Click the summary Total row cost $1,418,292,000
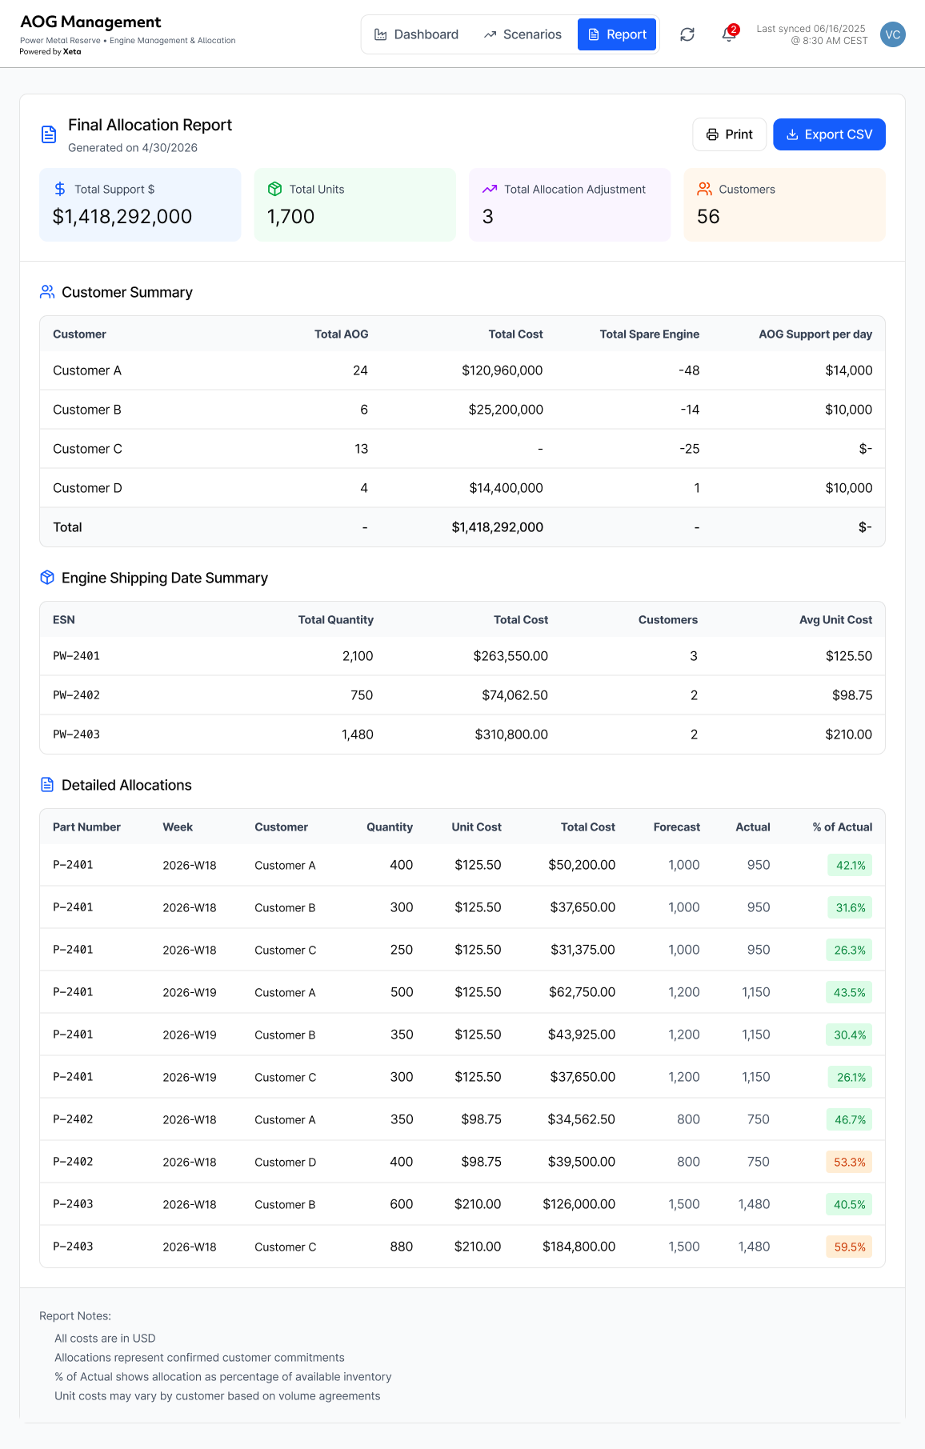 [497, 527]
